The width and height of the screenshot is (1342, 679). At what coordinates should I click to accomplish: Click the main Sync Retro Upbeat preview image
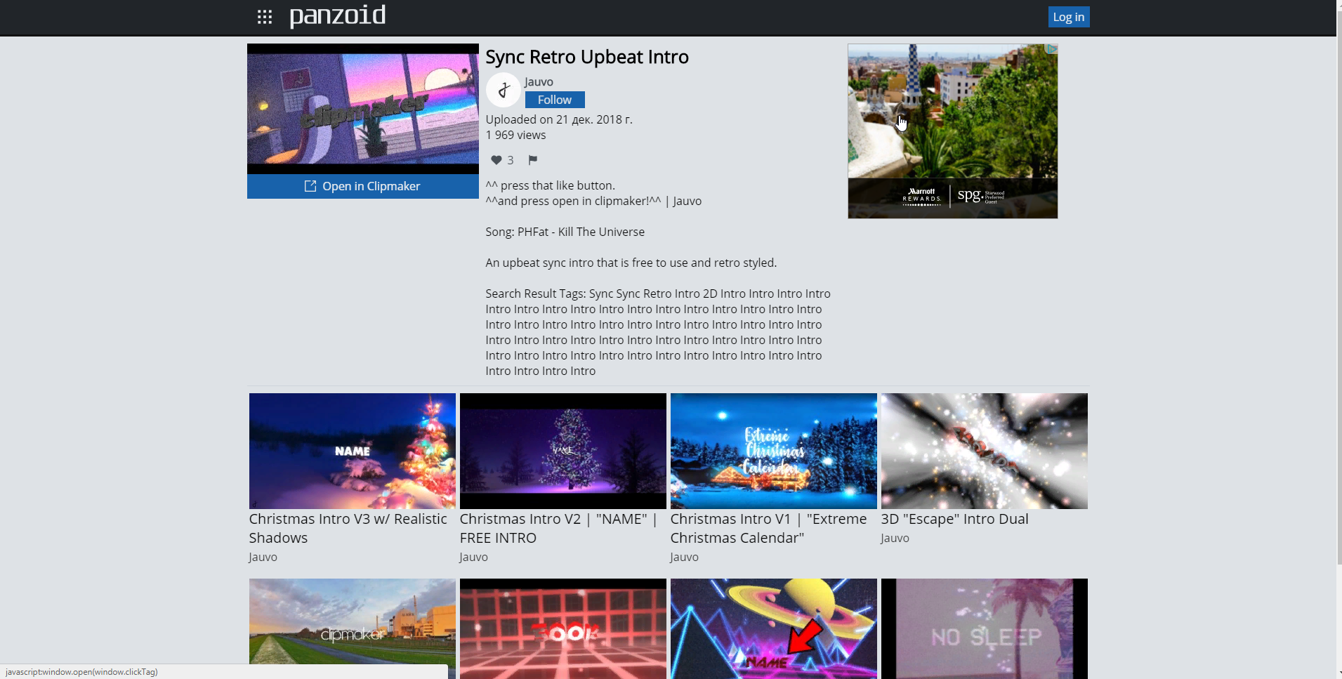pos(362,107)
